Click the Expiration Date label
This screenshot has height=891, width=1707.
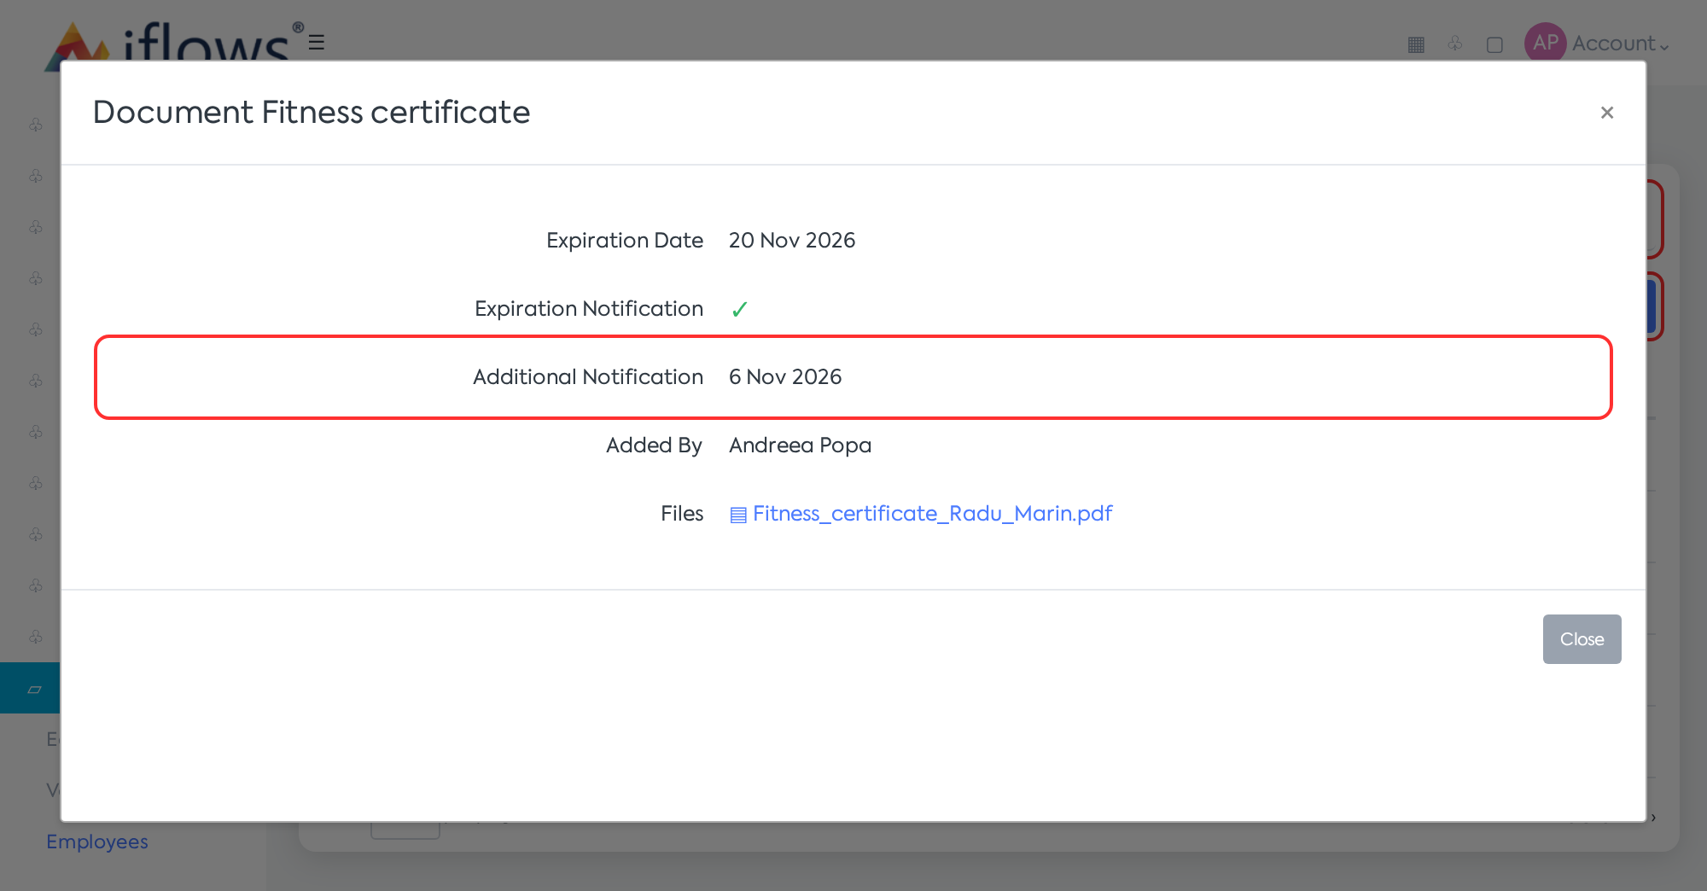(x=625, y=241)
